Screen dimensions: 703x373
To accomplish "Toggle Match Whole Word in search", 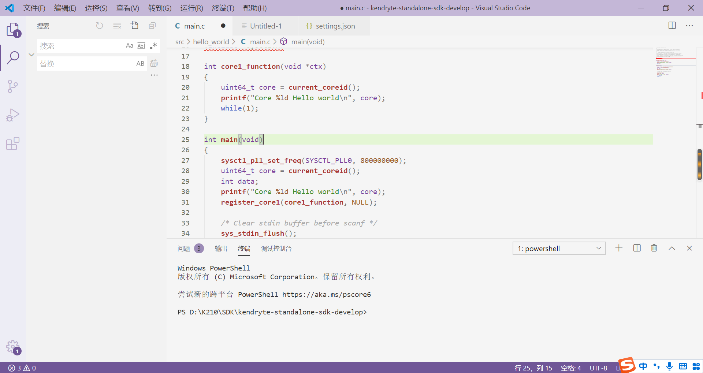I will click(x=141, y=46).
